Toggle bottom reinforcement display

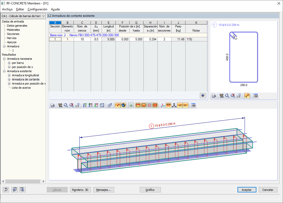(x=144, y=105)
